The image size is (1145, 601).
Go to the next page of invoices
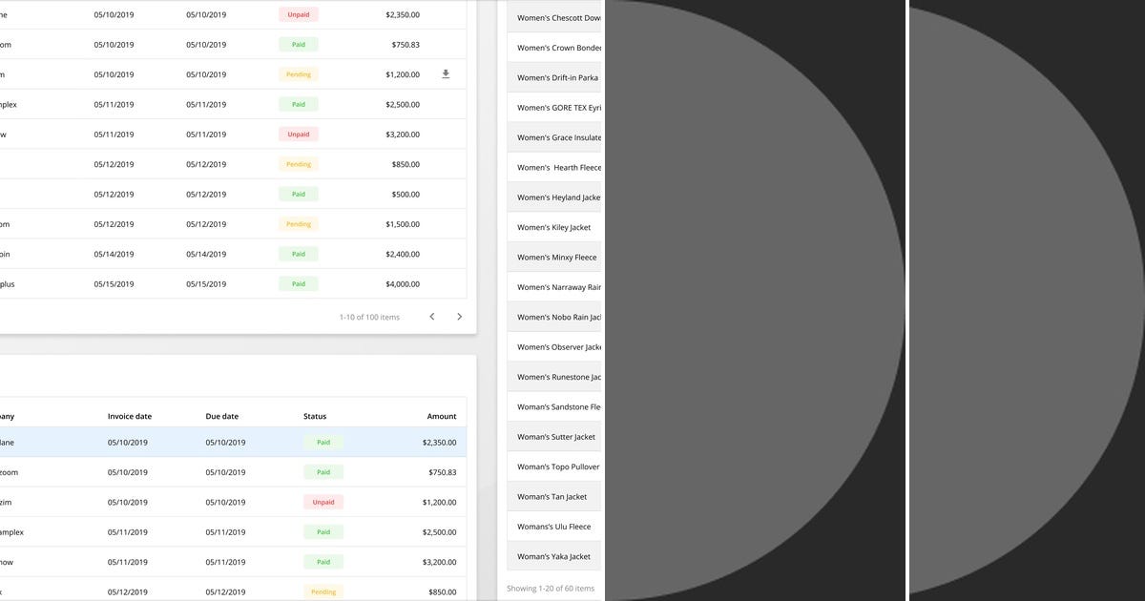click(x=459, y=316)
